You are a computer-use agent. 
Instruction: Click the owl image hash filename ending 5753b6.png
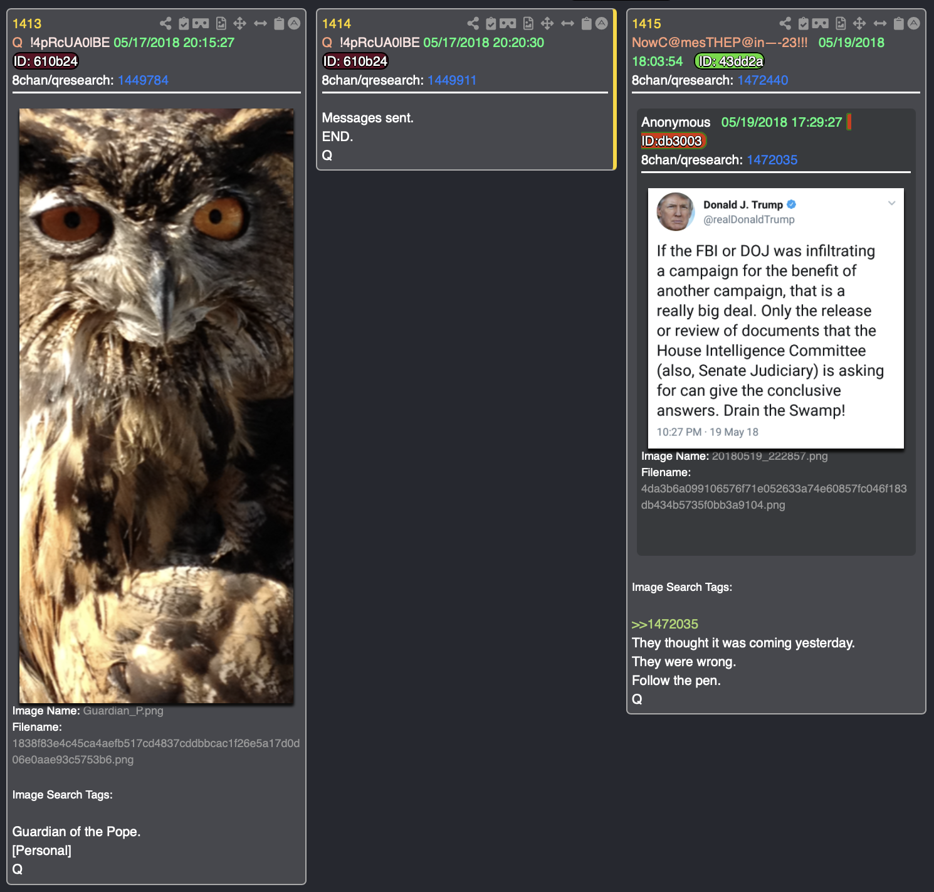(156, 751)
